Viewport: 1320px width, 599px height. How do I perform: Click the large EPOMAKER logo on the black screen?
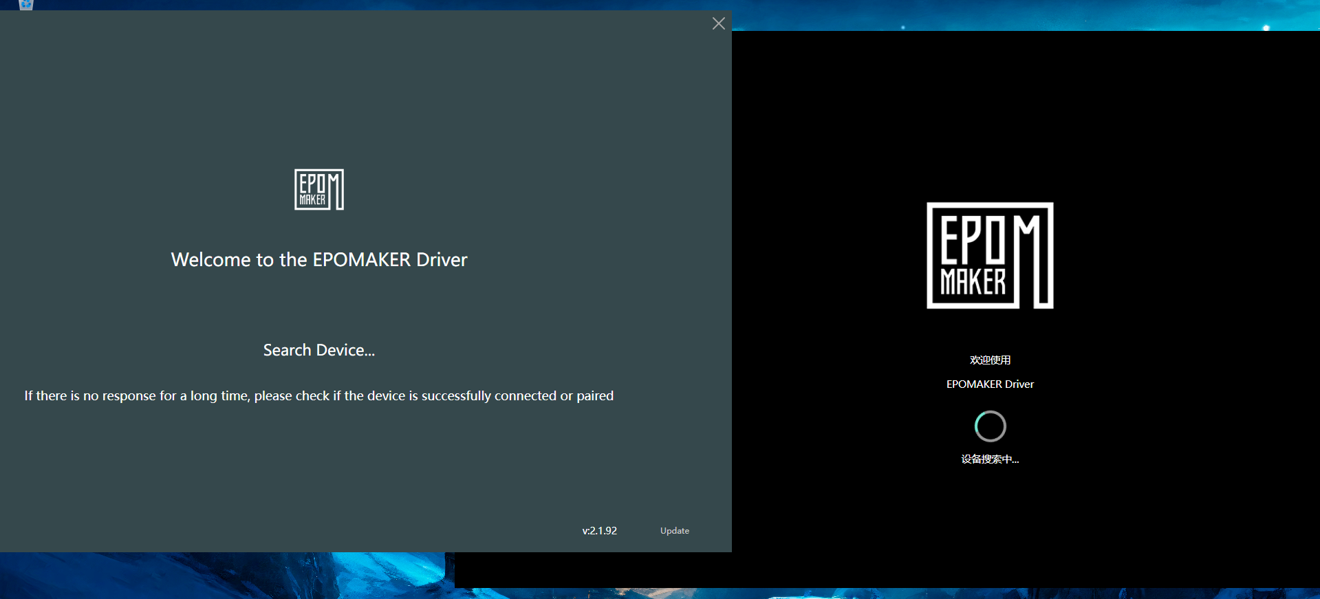990,255
